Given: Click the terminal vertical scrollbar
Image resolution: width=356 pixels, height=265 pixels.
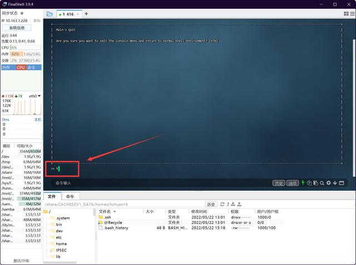Looking at the screenshot, I should pyautogui.click(x=354, y=108).
